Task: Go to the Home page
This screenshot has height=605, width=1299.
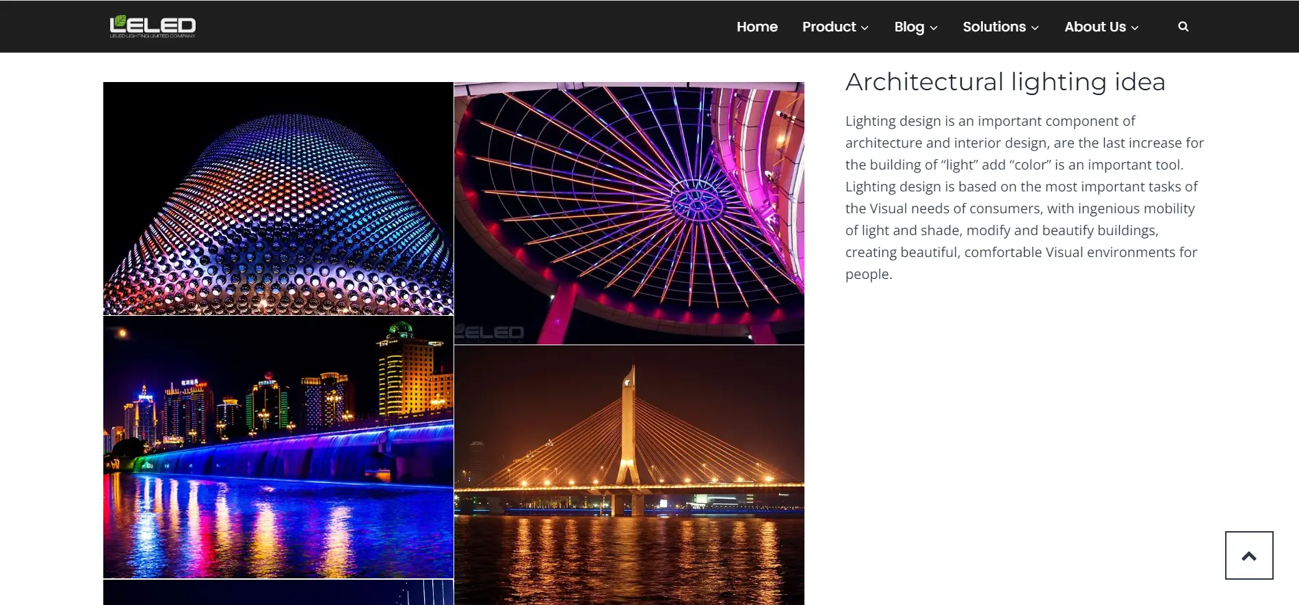Action: (x=757, y=27)
